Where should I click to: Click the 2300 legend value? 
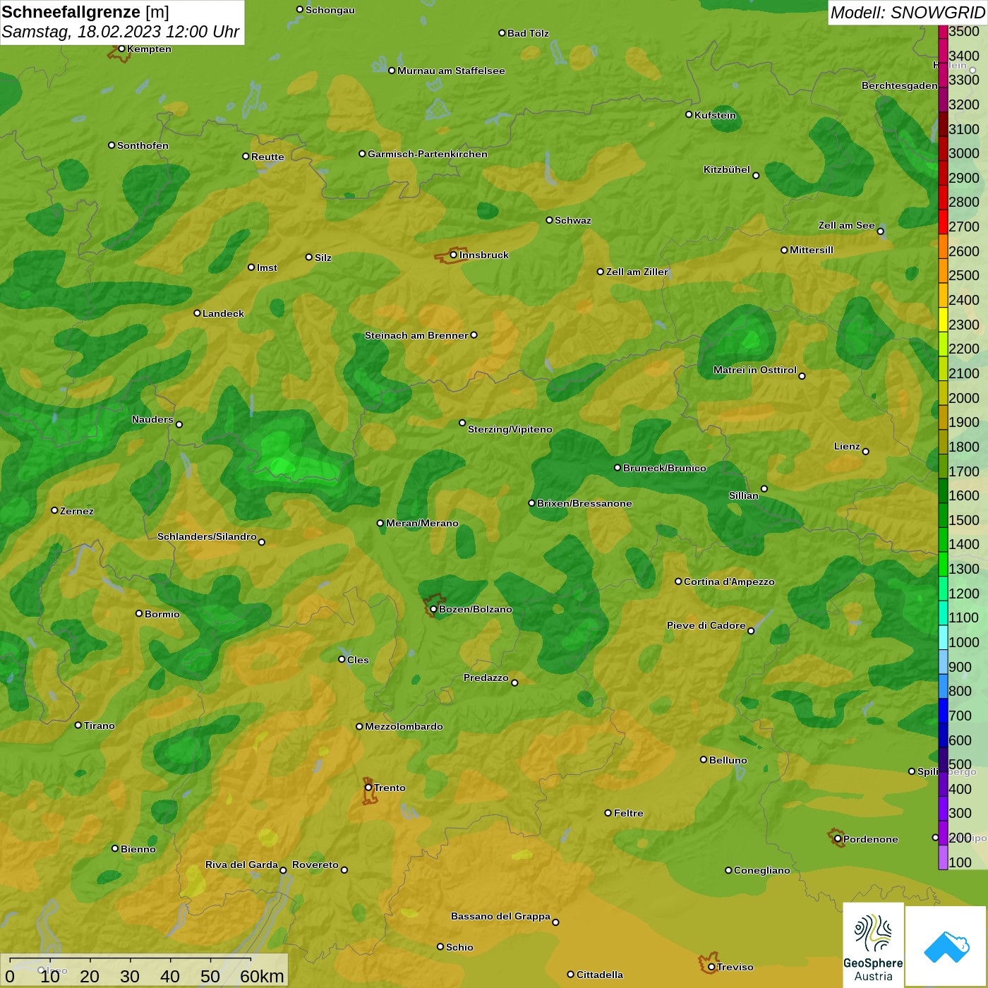click(x=964, y=325)
